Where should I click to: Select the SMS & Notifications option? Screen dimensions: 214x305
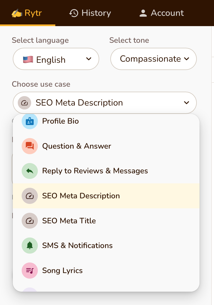click(106, 246)
